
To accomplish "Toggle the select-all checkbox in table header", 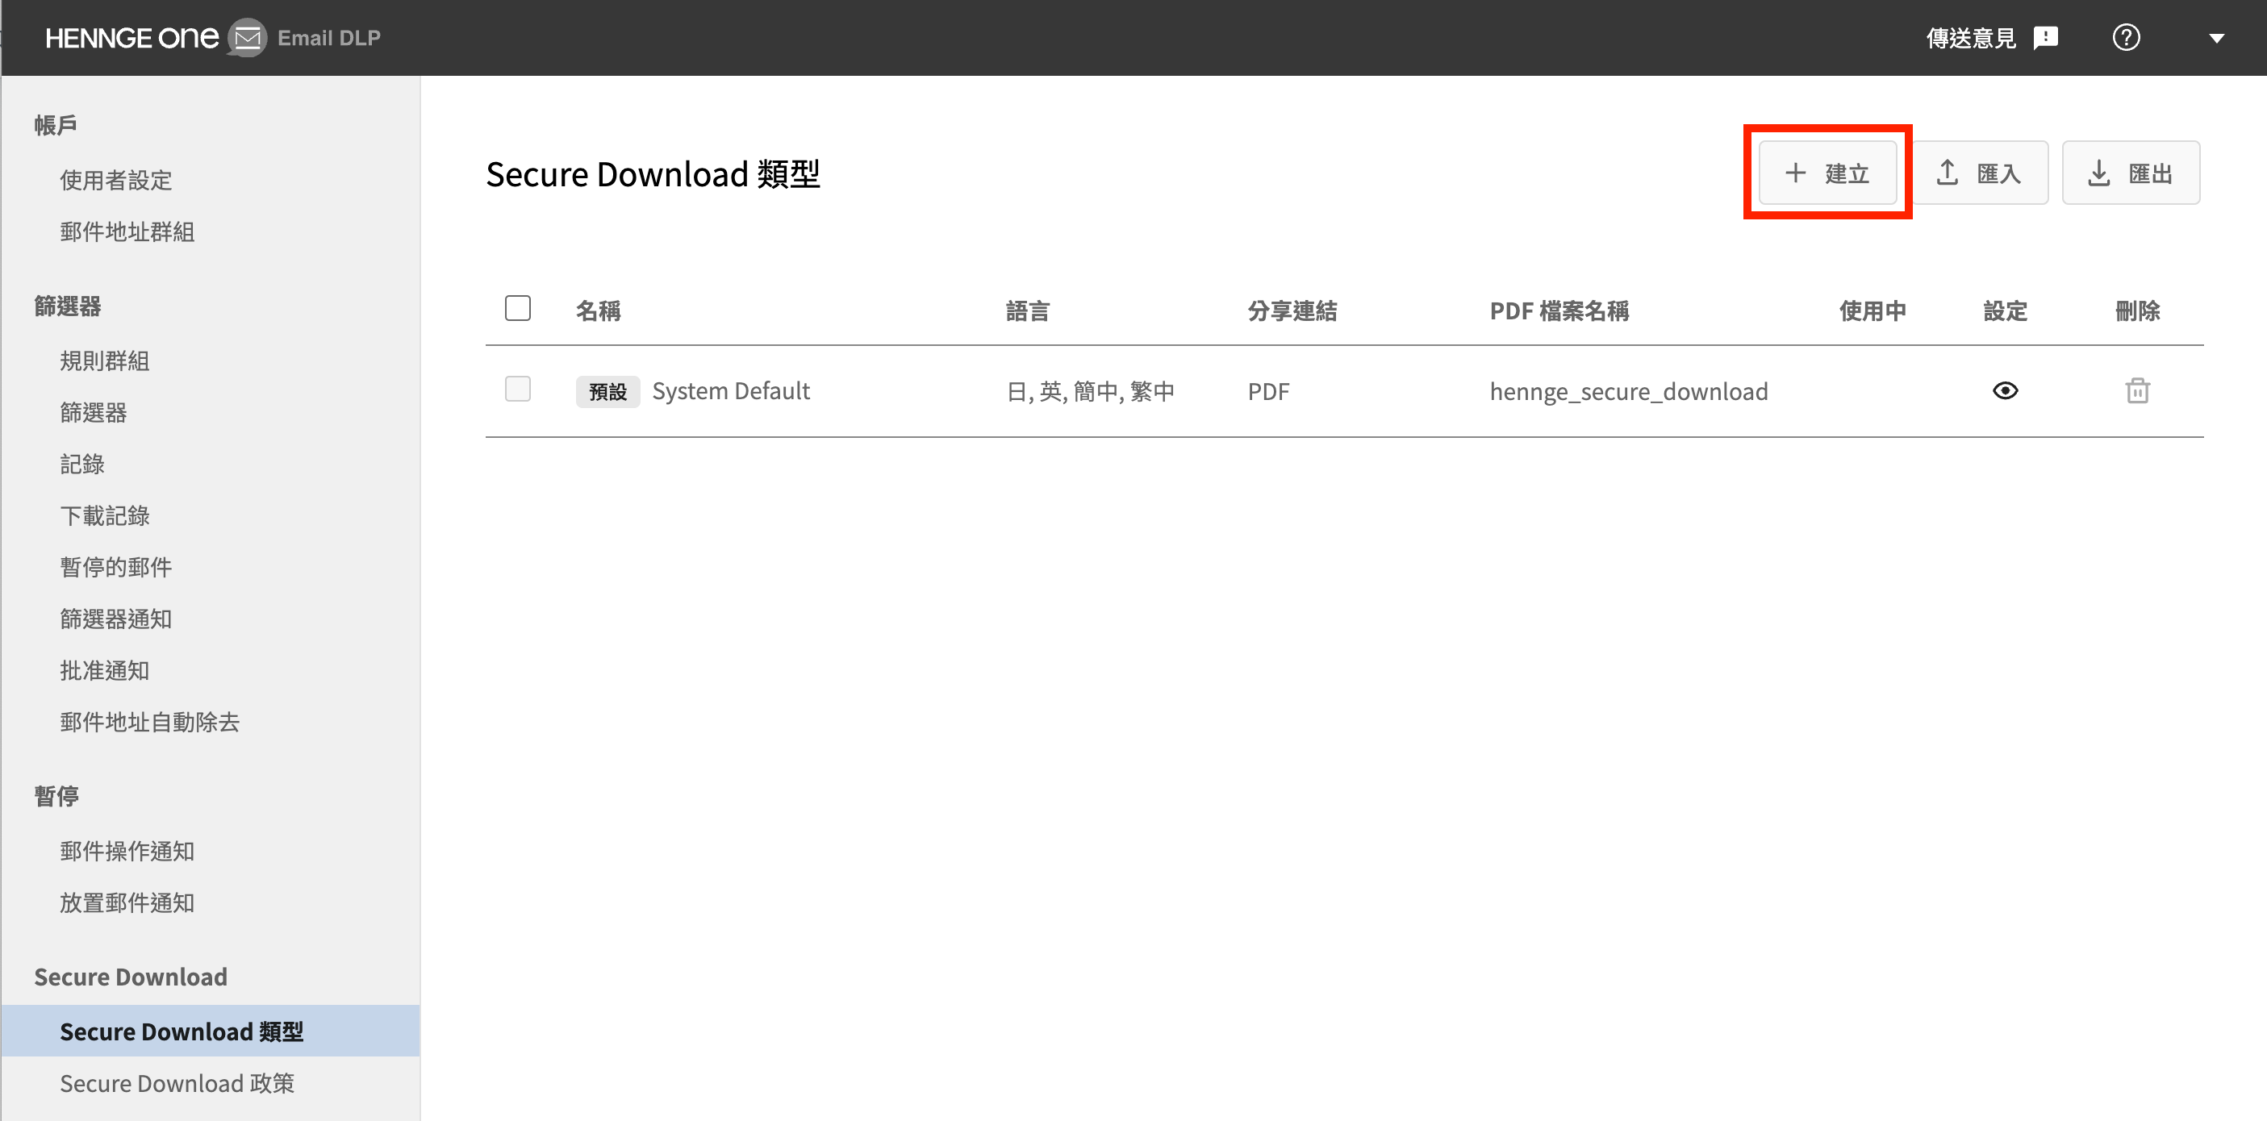I will point(517,308).
